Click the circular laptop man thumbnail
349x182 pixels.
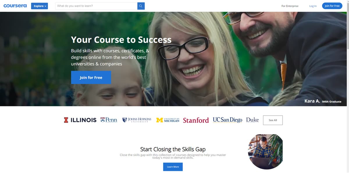pyautogui.click(x=265, y=152)
